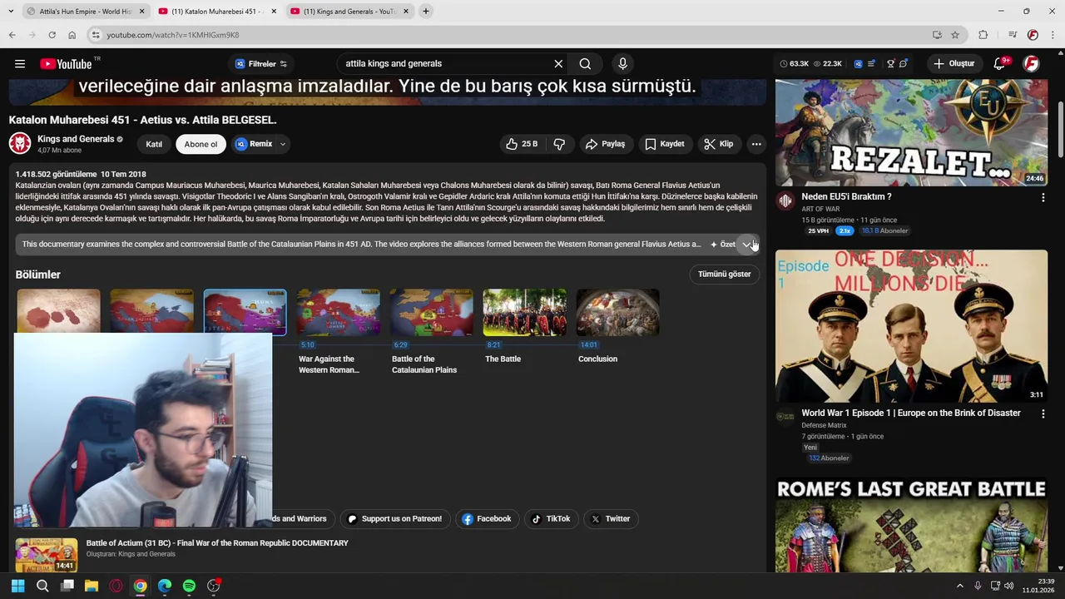This screenshot has height=599, width=1065.
Task: Open options menu for Neden EU5'i Bıraktım
Action: coord(1043,198)
